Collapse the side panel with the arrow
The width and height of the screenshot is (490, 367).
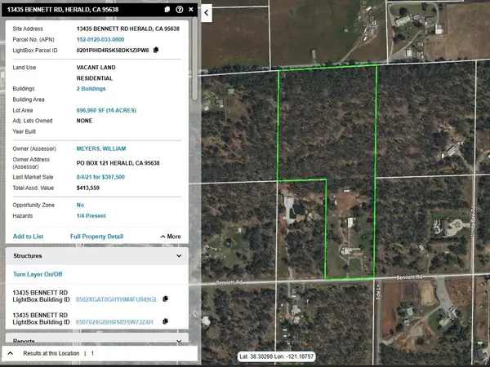tap(207, 13)
